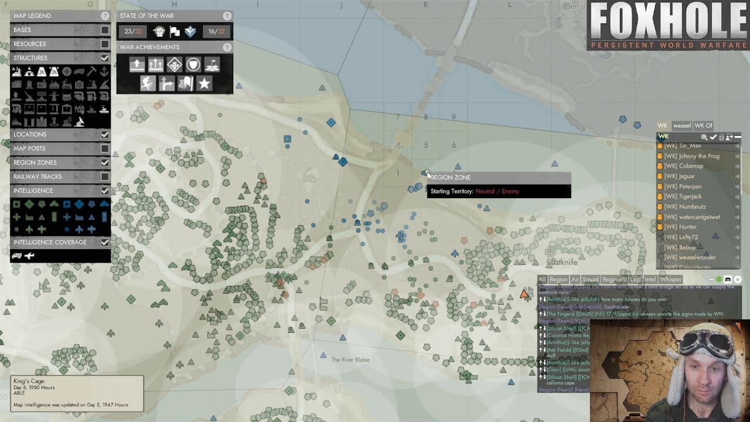Click leave-squad arrow icon in WK panel
The image size is (750, 422).
coord(729,137)
